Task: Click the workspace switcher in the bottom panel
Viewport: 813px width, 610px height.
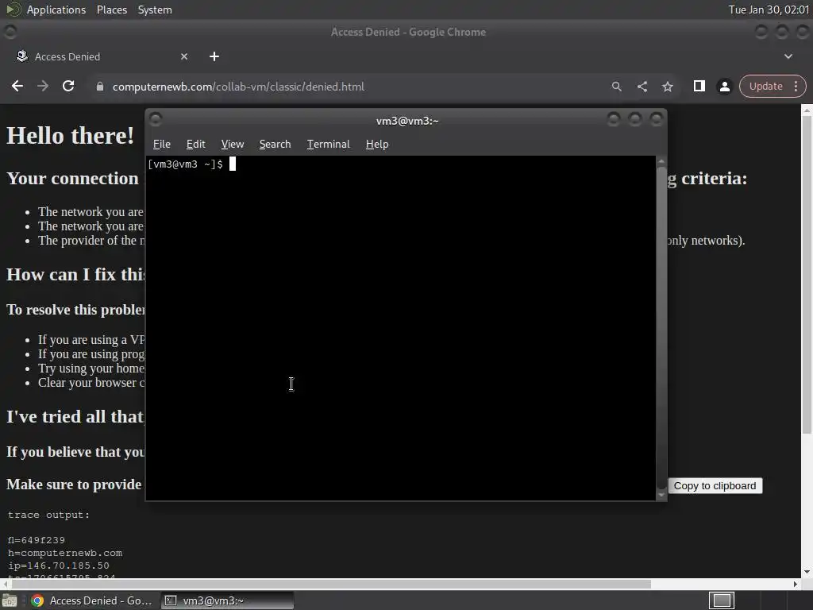Action: point(722,600)
